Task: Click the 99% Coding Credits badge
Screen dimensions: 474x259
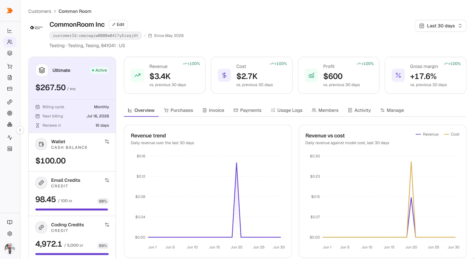Action: point(103,246)
